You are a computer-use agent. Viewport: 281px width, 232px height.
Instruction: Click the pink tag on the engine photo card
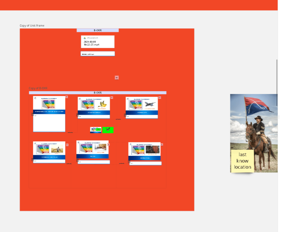coord(162,144)
